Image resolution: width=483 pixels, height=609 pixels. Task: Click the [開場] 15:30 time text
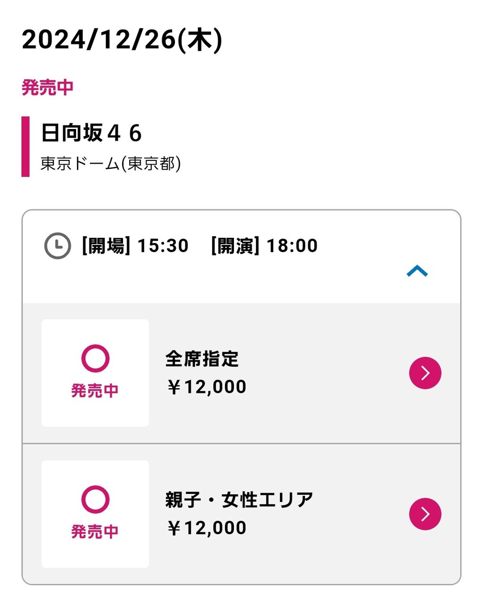click(x=135, y=246)
